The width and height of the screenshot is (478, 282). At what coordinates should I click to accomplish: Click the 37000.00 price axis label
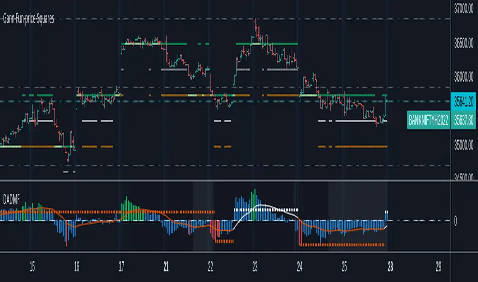[463, 9]
